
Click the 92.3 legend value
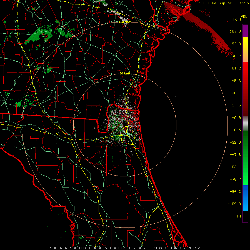click(236, 44)
